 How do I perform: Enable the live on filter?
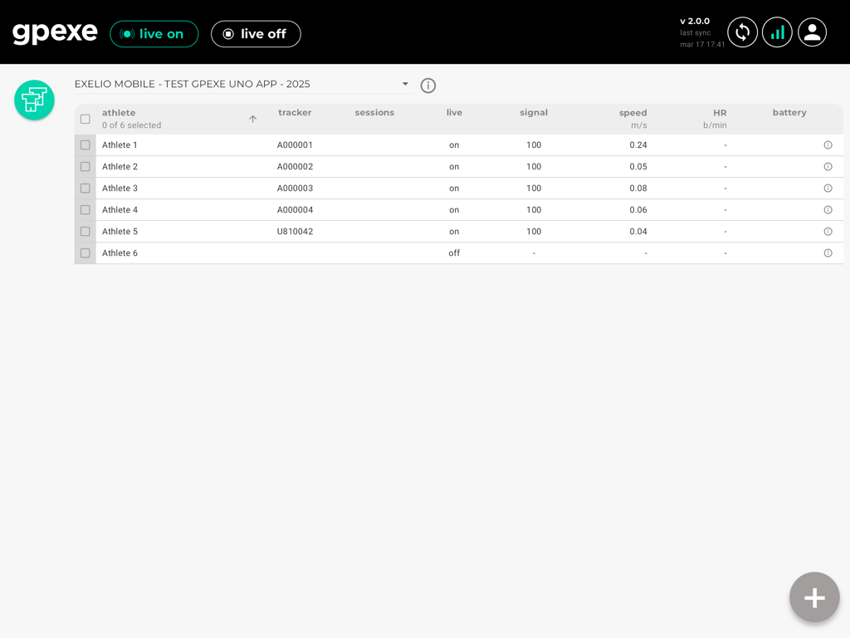pyautogui.click(x=154, y=34)
